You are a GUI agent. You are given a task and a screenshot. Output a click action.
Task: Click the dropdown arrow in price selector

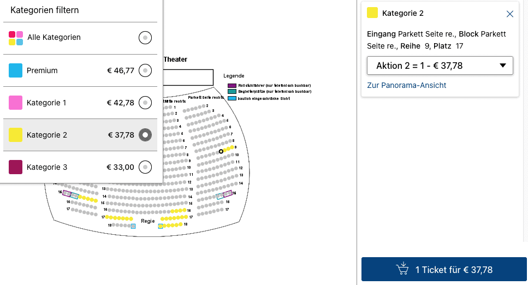pyautogui.click(x=502, y=66)
